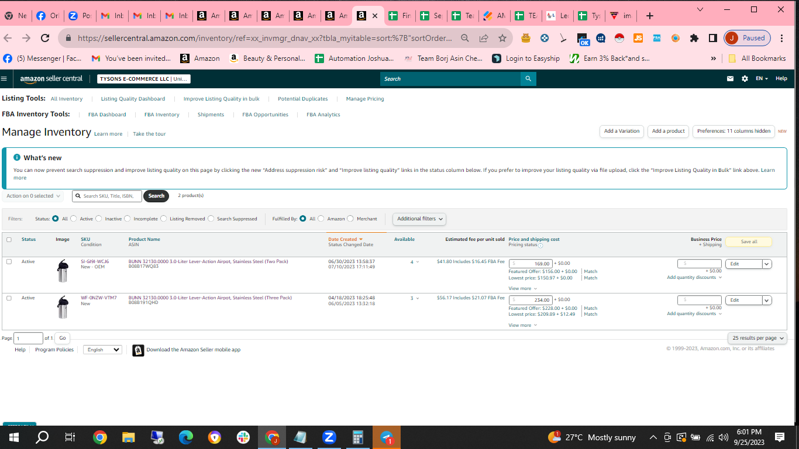Open the Shipments FBA tool
Image resolution: width=799 pixels, height=449 pixels.
tap(211, 115)
